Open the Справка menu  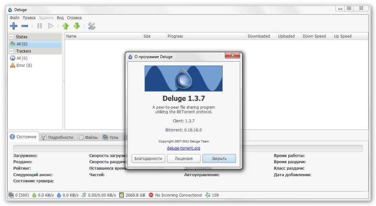74,18
